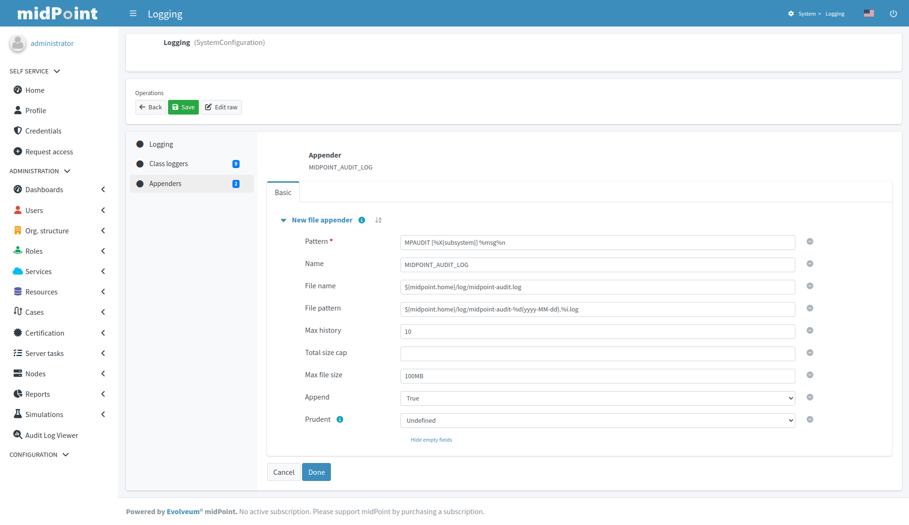Collapse the New file appender section
Screen dimensions: 909x525
tap(283, 220)
